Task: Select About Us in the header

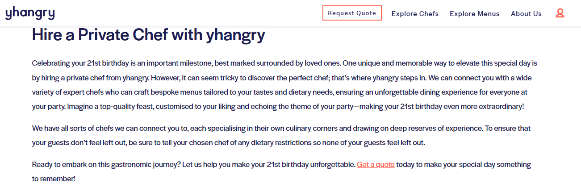Action: 526,14
